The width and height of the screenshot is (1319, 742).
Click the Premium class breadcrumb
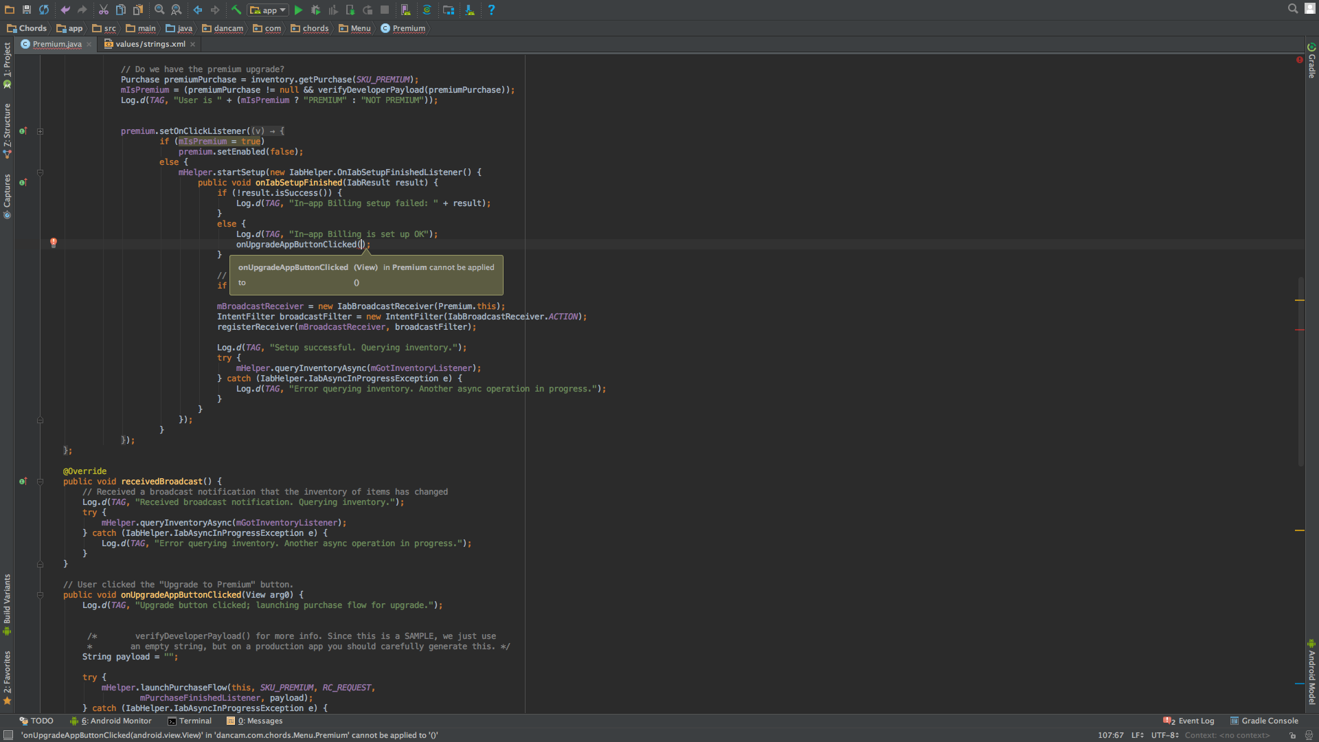[x=403, y=28]
